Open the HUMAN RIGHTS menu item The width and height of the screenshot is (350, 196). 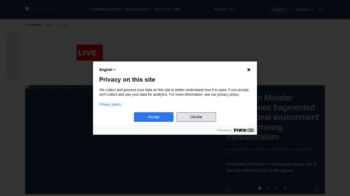[106, 9]
